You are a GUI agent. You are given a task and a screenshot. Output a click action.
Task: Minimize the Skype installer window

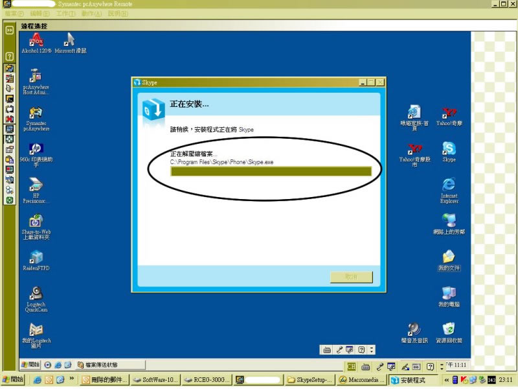[363, 82]
